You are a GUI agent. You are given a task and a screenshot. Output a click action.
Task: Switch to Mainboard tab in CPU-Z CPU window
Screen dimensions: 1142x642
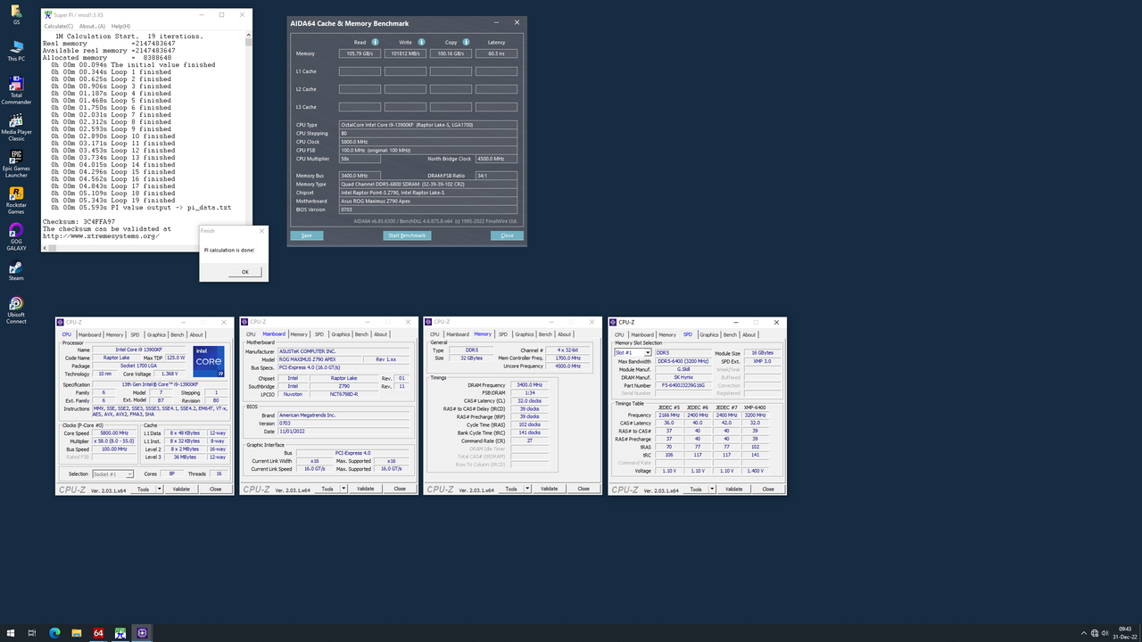coord(90,334)
